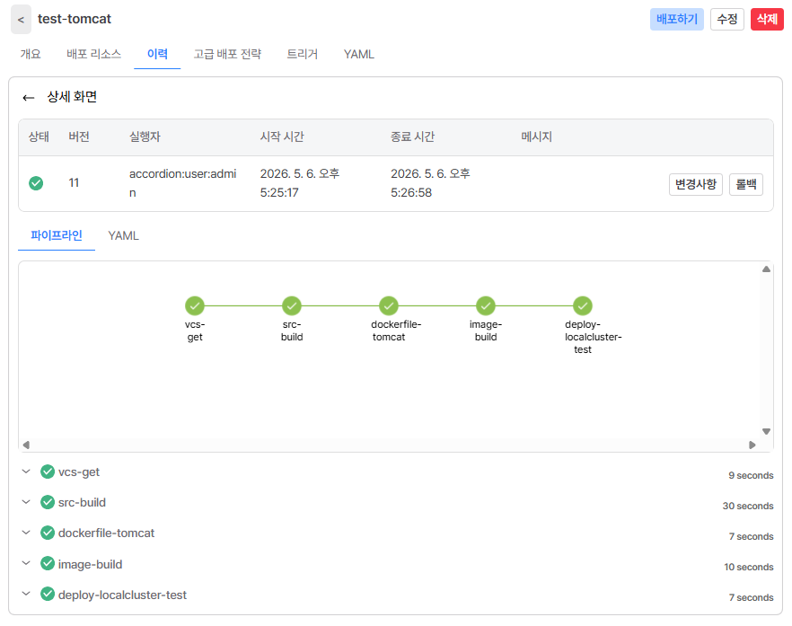Image resolution: width=792 pixels, height=626 pixels.
Task: Select the dockerfile-tomcat pipeline node
Action: tap(389, 305)
